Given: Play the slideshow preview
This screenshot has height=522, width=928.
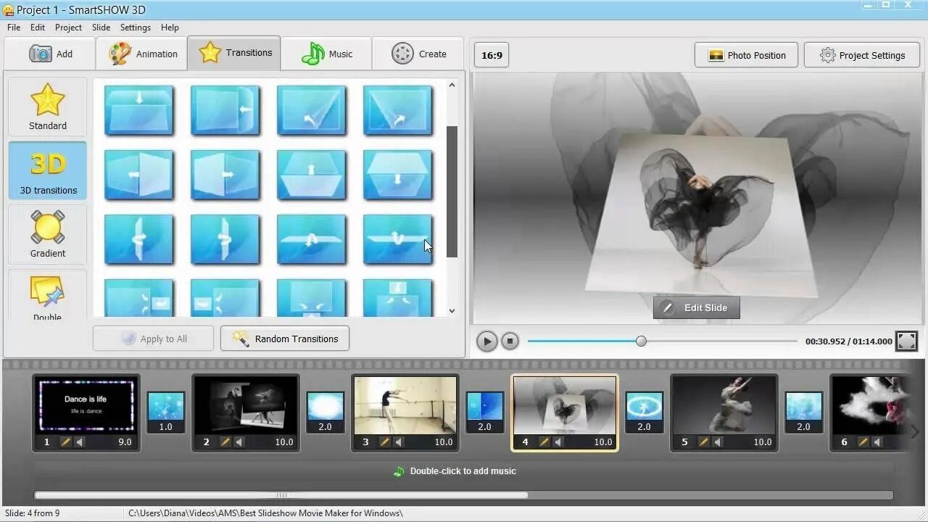Looking at the screenshot, I should [486, 341].
